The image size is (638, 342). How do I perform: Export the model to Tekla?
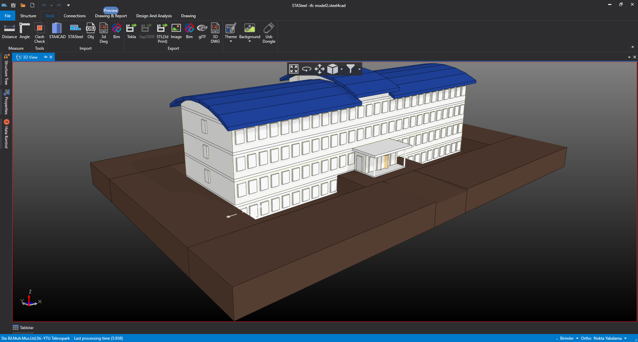pyautogui.click(x=131, y=31)
